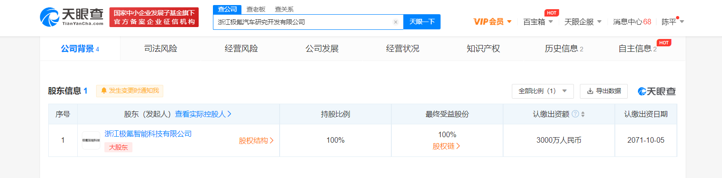Screen dimensions: 722x178
Task: Select the 查公司 search tab
Action: click(227, 9)
